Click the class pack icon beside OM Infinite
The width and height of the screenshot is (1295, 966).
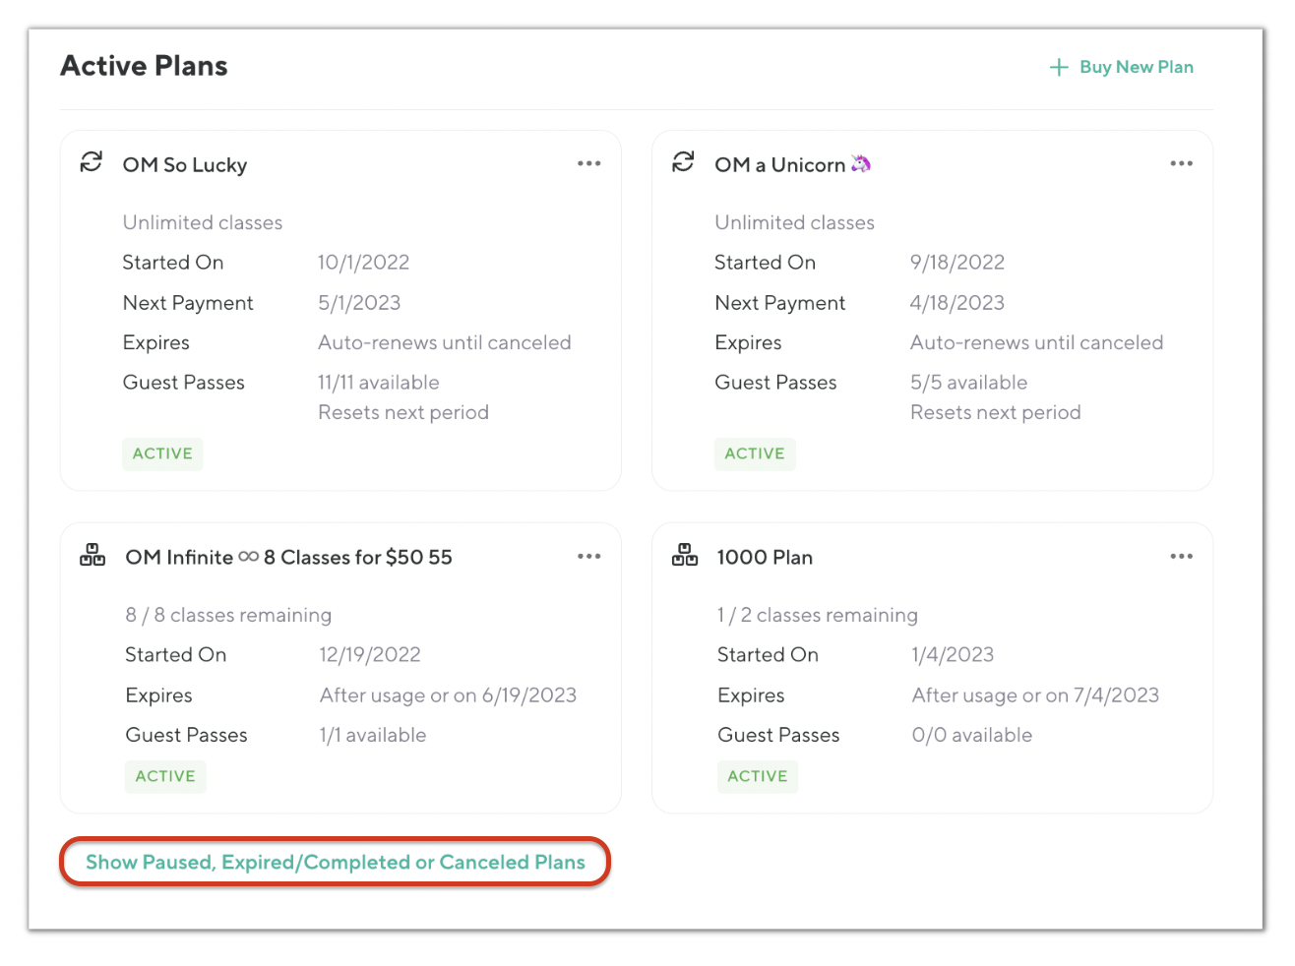tap(92, 555)
